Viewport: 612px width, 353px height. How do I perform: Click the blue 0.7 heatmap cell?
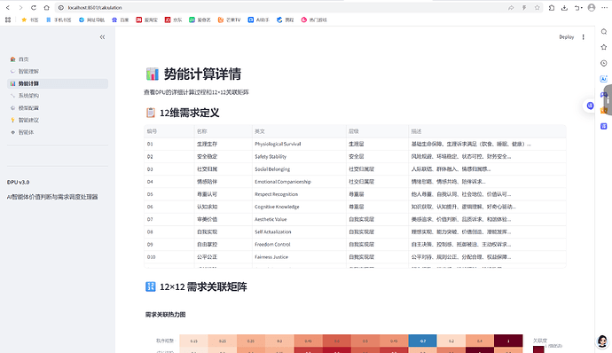(423, 341)
